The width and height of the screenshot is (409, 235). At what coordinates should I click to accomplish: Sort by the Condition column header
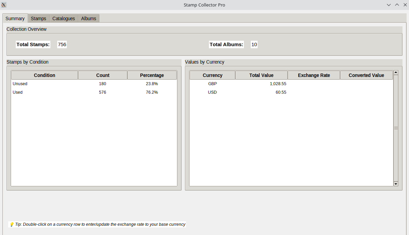(x=45, y=75)
